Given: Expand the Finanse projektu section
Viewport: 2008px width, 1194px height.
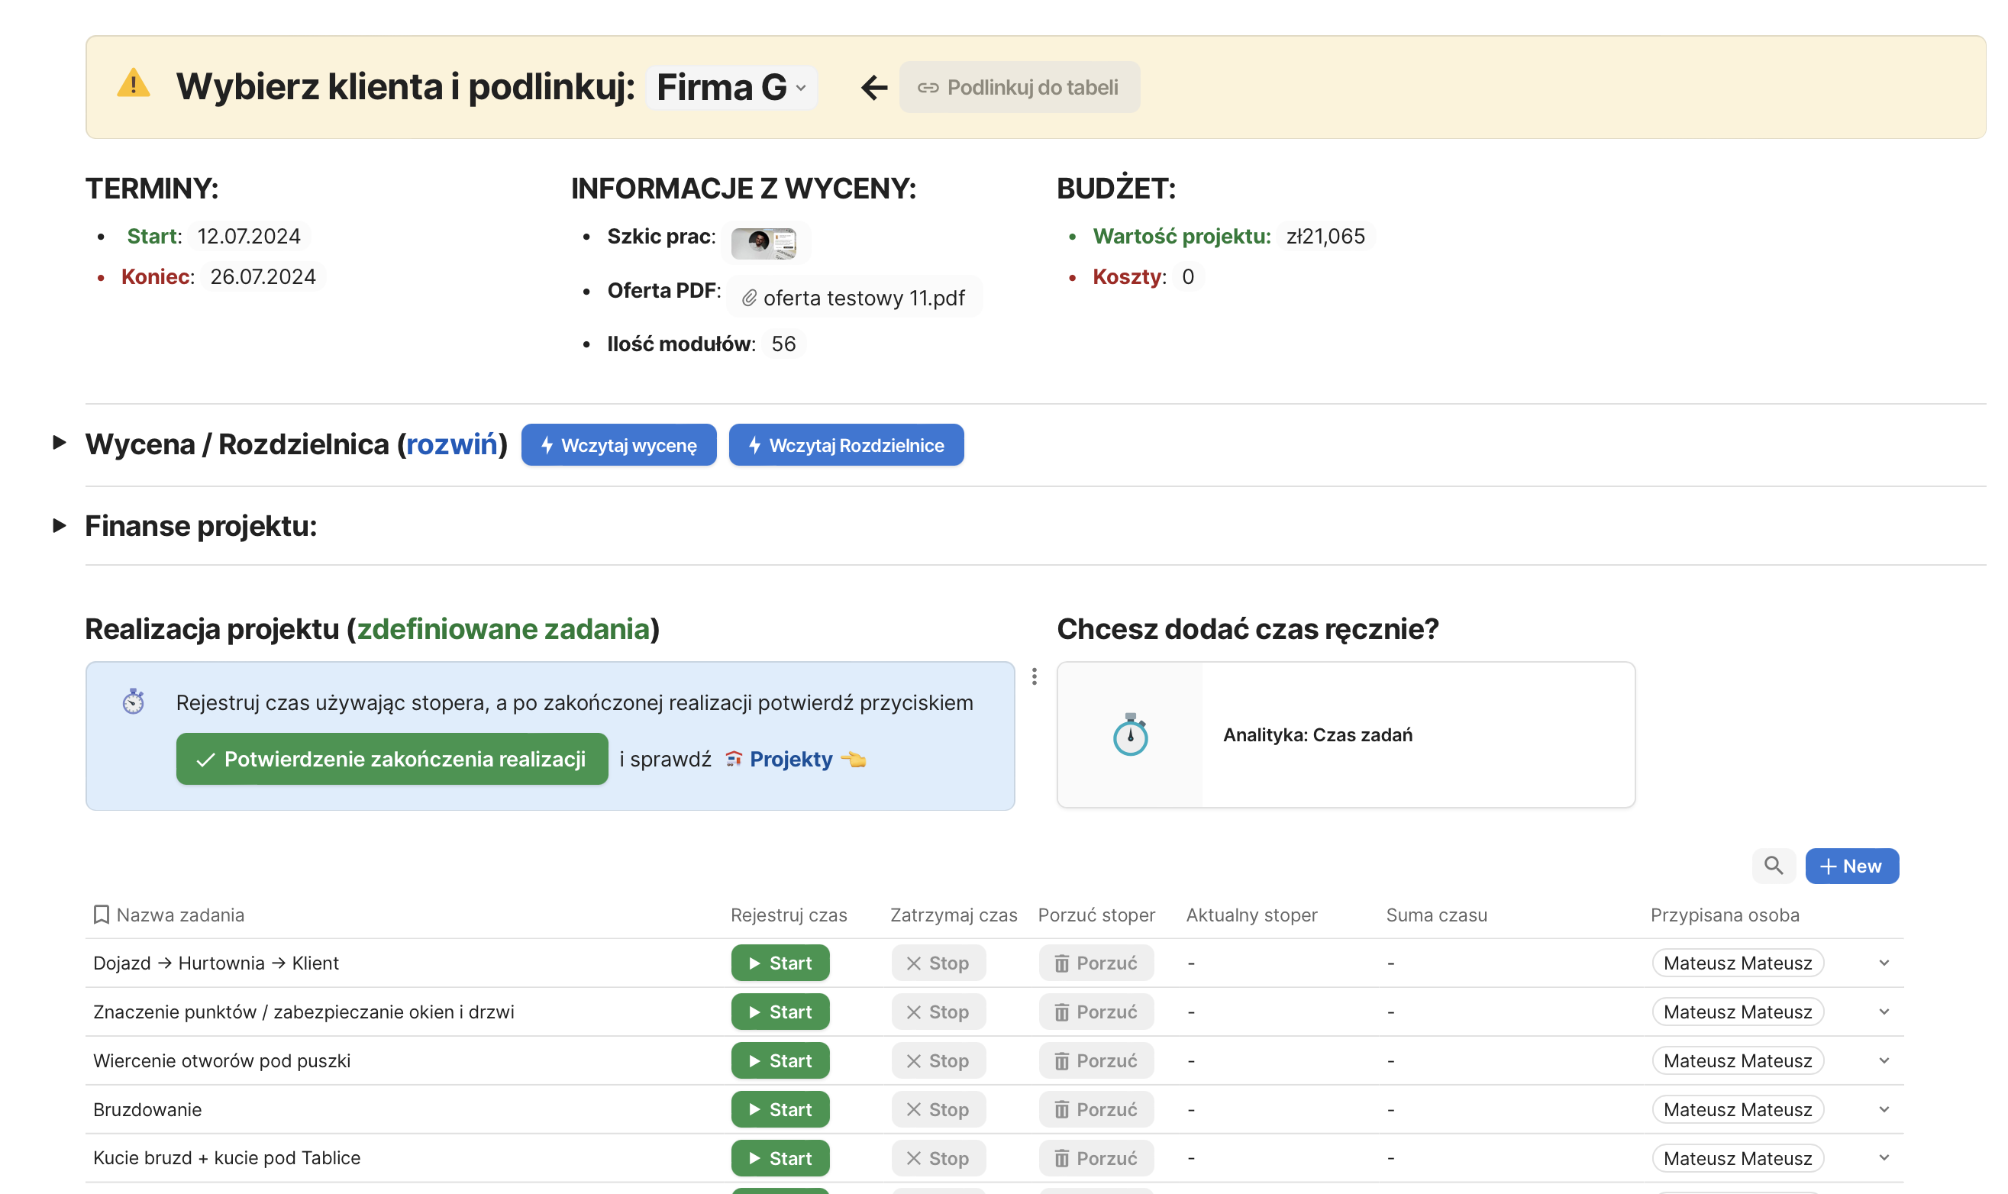Looking at the screenshot, I should (x=59, y=525).
